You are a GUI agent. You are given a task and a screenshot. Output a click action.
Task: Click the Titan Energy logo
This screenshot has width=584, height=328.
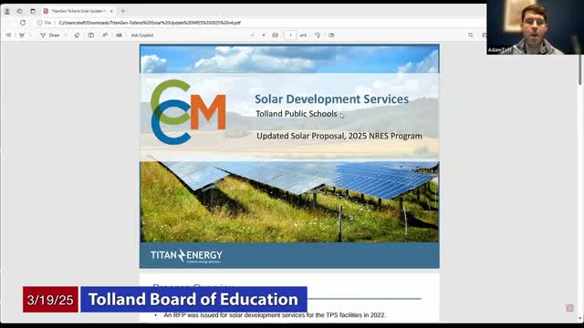(x=186, y=255)
